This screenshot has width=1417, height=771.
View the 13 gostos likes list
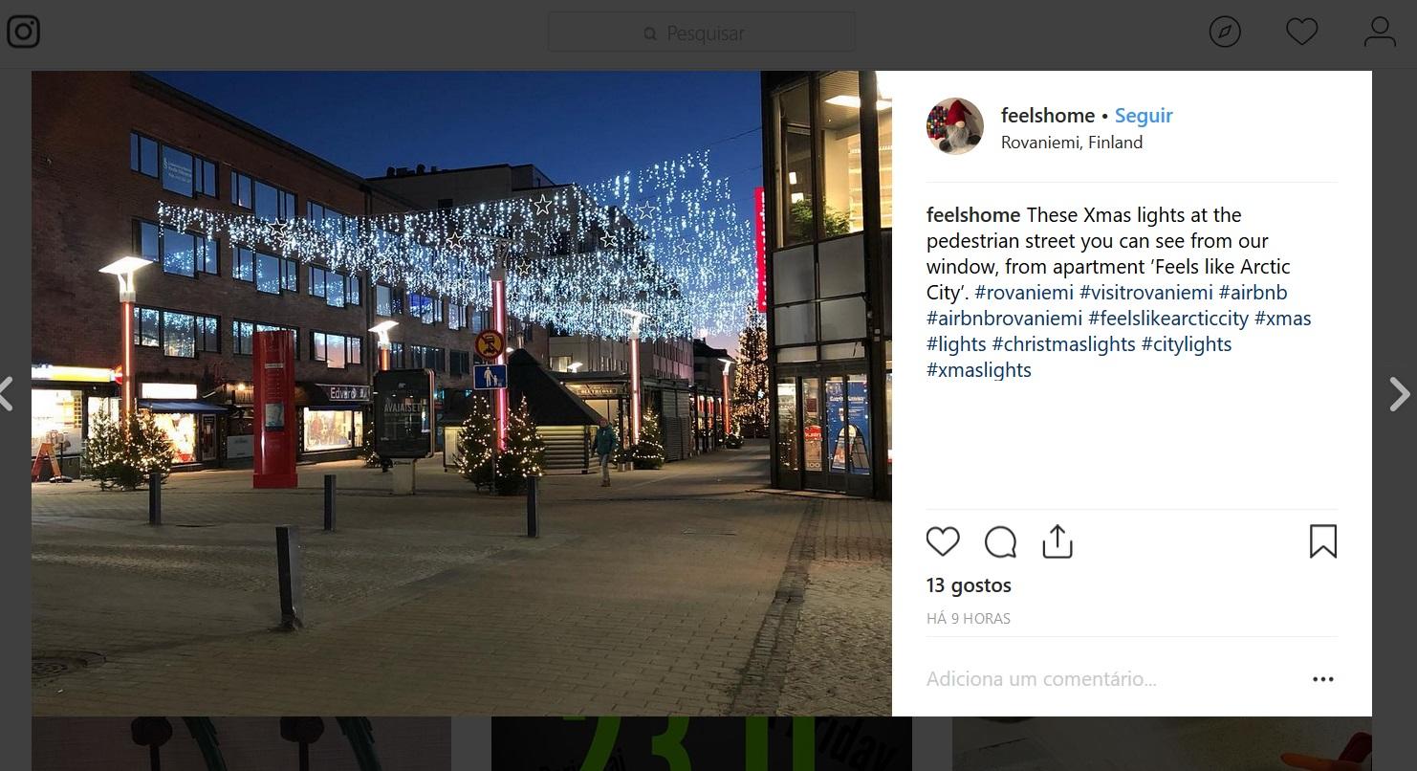pyautogui.click(x=969, y=585)
